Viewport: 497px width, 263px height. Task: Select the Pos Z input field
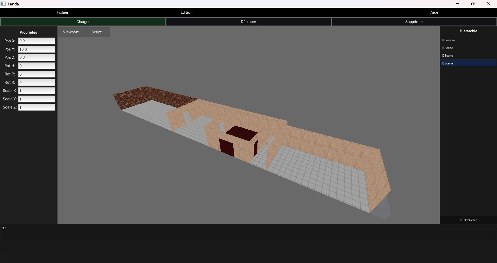point(37,57)
